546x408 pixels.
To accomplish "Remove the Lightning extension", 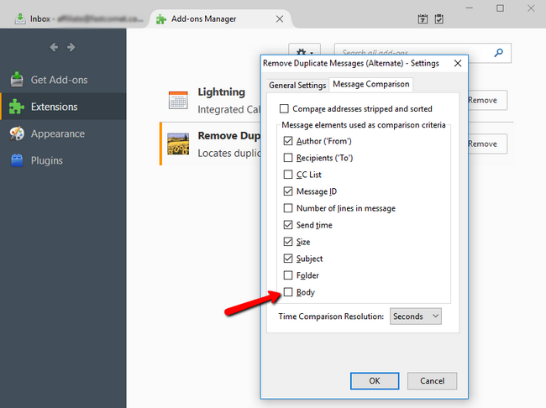I will coord(487,100).
